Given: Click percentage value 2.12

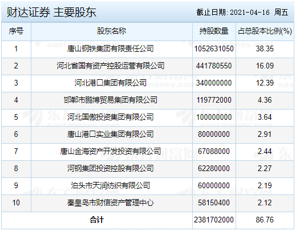Looking at the screenshot, I should pos(265,202).
